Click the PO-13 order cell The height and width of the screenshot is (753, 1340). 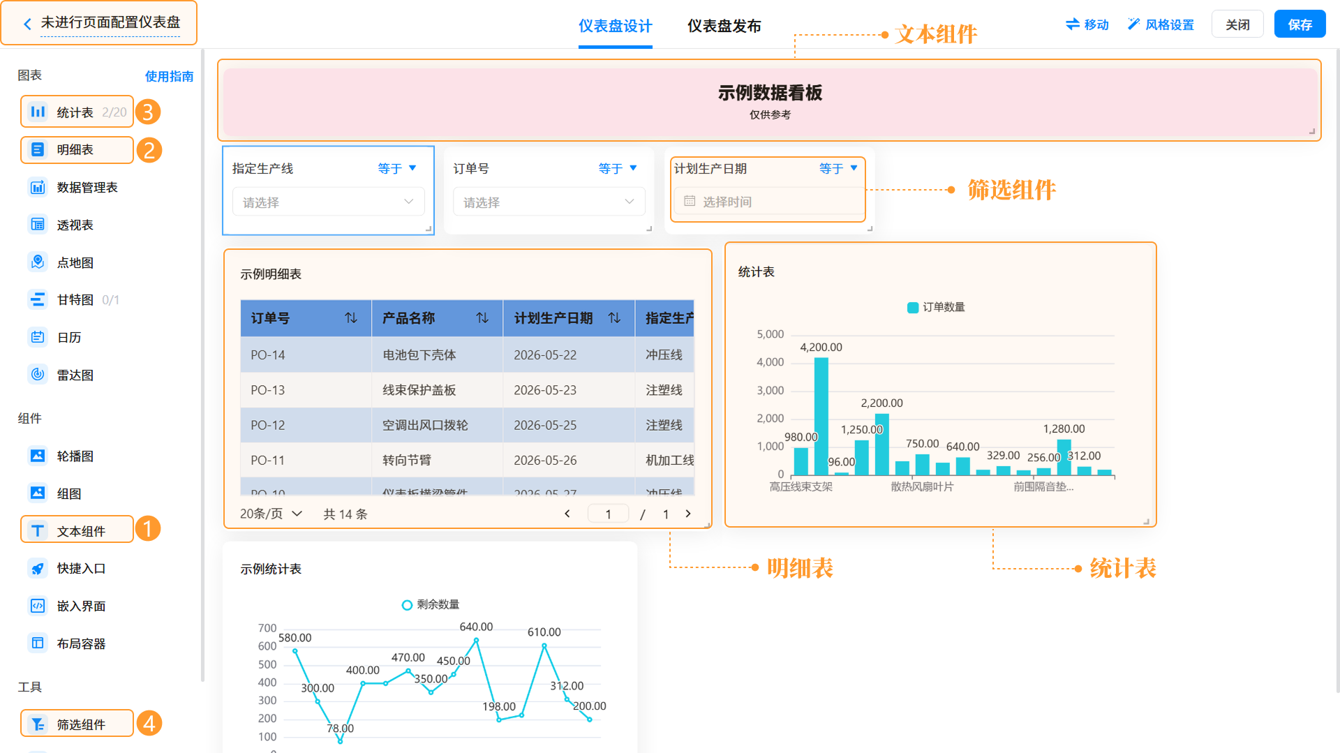(306, 390)
